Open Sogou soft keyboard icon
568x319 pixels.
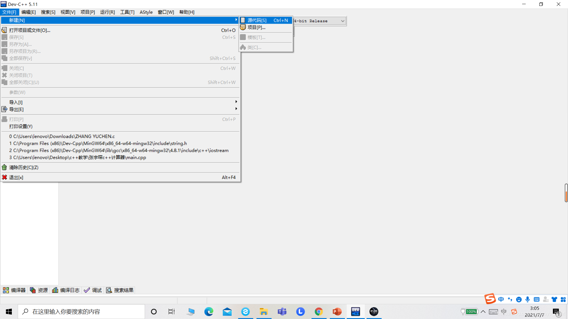pyautogui.click(x=537, y=299)
